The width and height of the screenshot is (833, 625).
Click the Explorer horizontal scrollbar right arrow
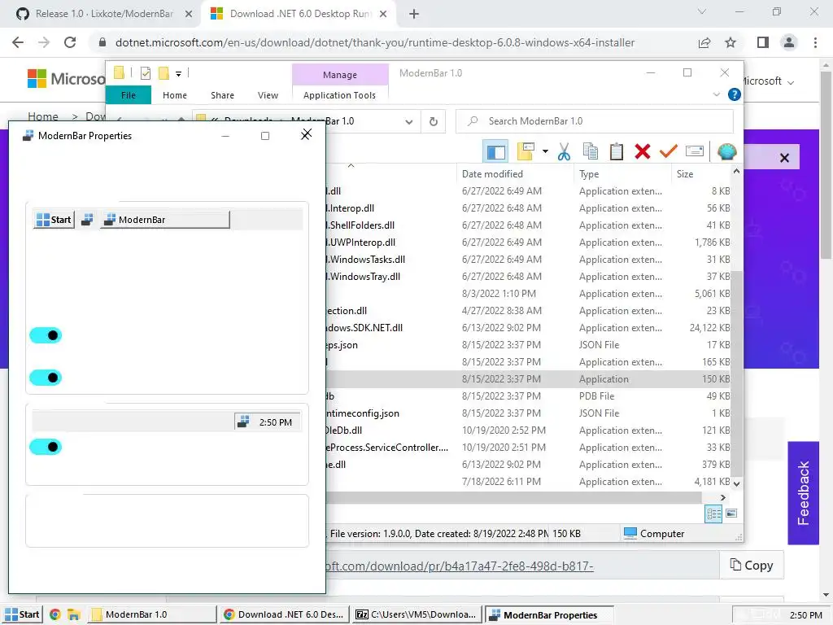click(x=722, y=497)
